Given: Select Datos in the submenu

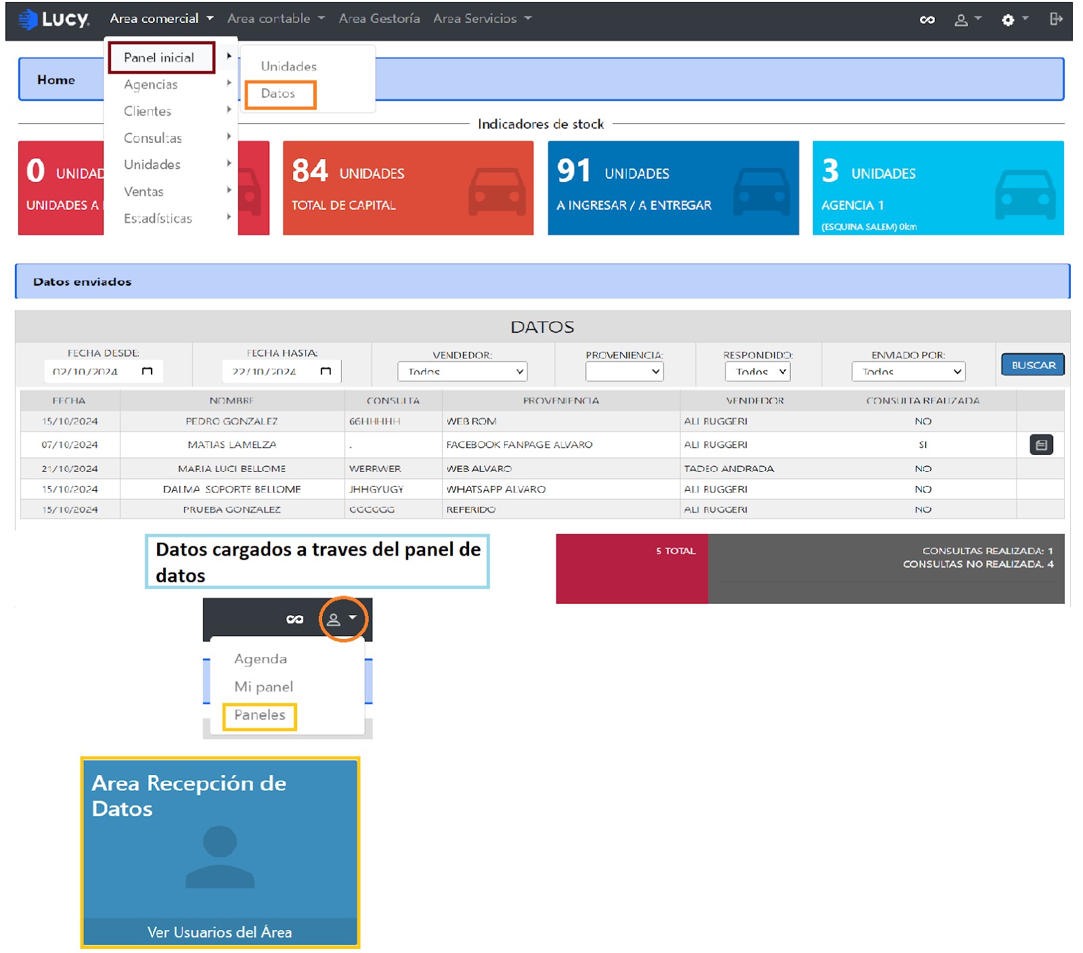Looking at the screenshot, I should (x=280, y=94).
